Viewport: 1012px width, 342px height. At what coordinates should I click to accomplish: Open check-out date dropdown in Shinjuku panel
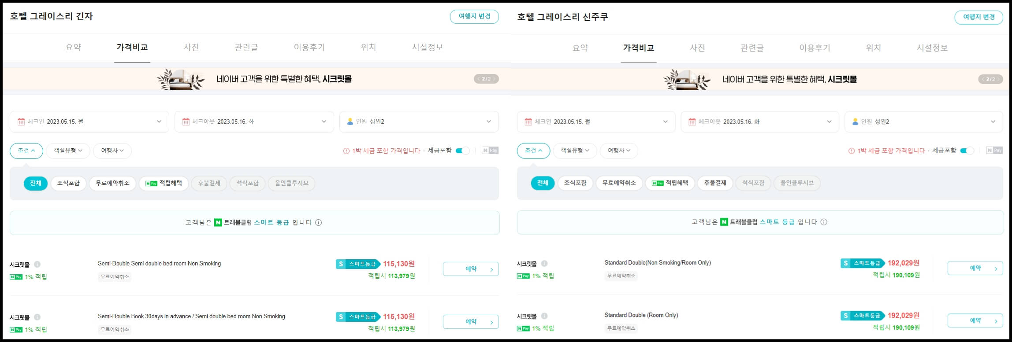pos(760,122)
